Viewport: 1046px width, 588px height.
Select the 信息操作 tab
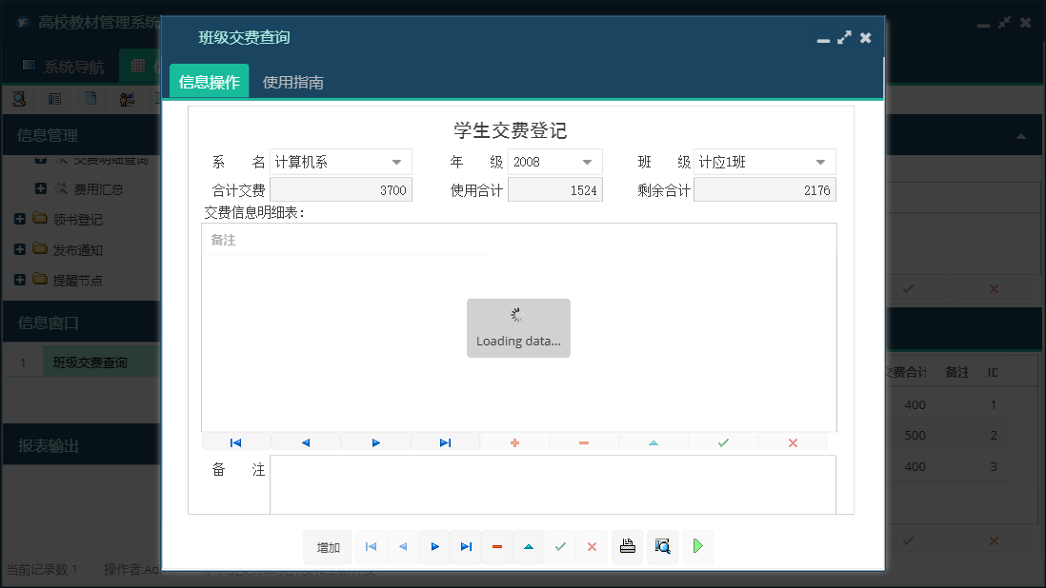point(208,82)
